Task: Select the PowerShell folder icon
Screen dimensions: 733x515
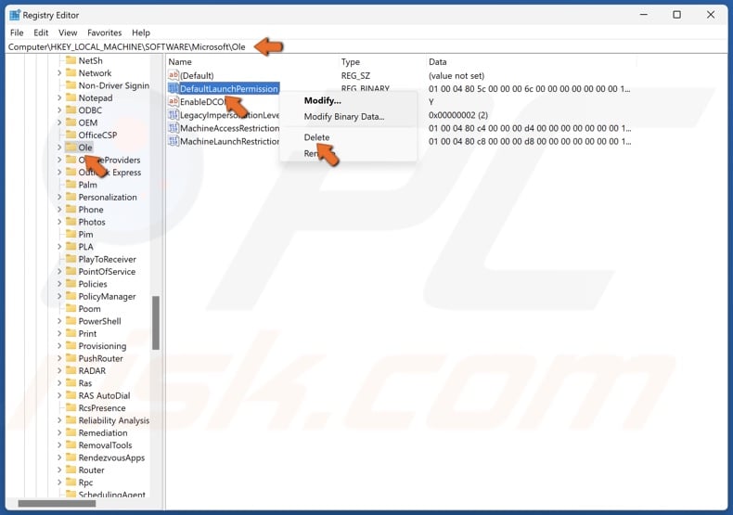Action: (x=71, y=321)
